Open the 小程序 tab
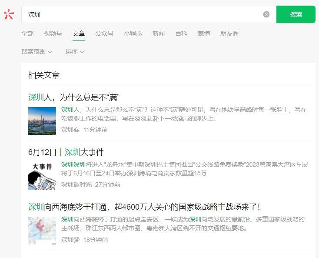The image size is (319, 258). click(133, 34)
